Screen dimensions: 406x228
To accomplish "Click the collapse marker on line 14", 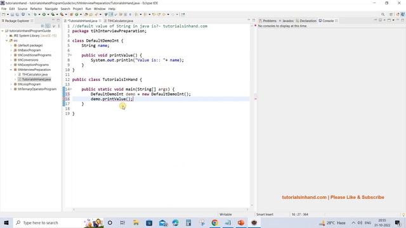I will [x=71, y=89].
